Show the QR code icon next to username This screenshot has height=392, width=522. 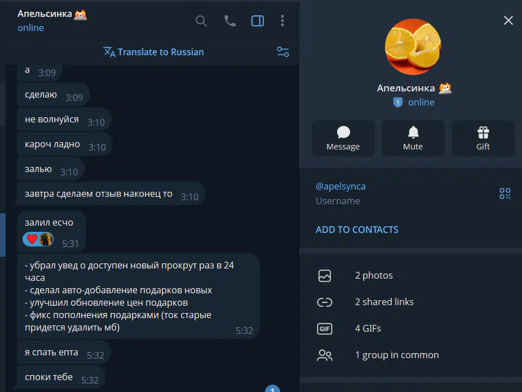[x=505, y=193]
